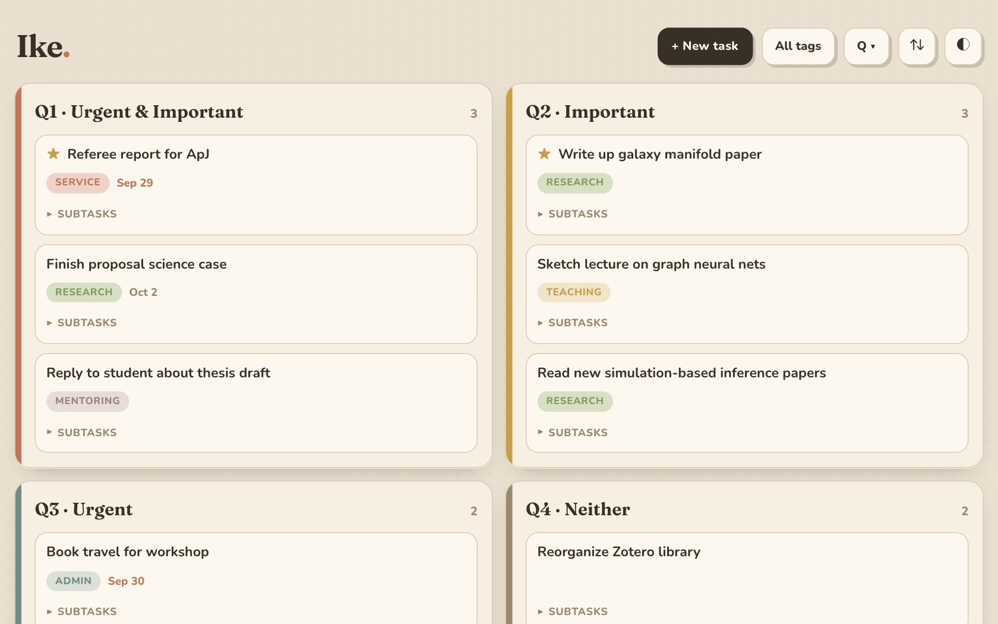Expand subtasks of Finish proposal science case
Image resolution: width=998 pixels, height=624 pixels.
82,323
